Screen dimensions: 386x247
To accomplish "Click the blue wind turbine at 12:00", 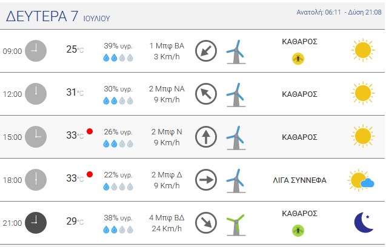I will point(236,94).
